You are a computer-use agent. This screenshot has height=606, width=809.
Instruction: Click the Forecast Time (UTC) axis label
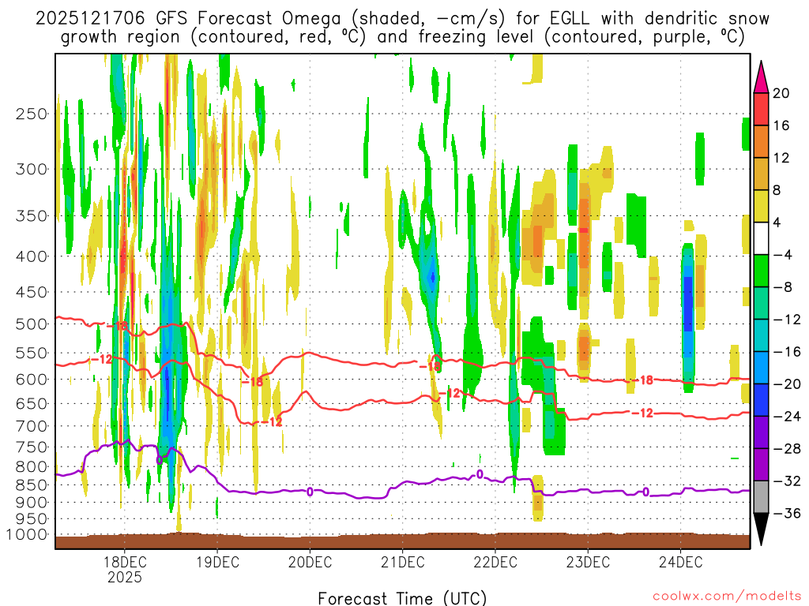(402, 598)
